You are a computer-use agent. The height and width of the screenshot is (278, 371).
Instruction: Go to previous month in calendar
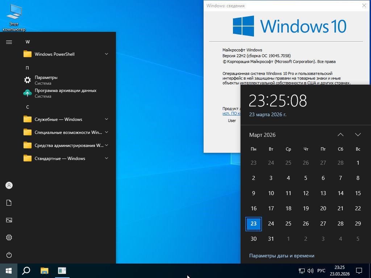[340, 135]
